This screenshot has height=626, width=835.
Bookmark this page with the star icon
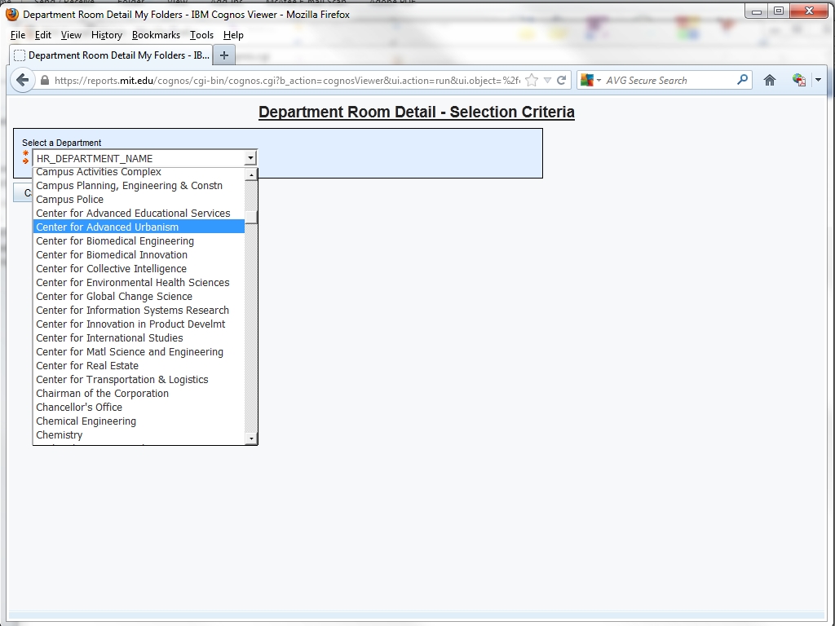click(x=532, y=80)
